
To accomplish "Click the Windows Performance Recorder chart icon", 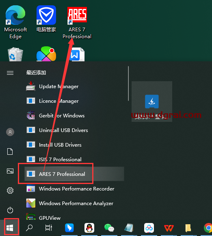I will [31, 188].
